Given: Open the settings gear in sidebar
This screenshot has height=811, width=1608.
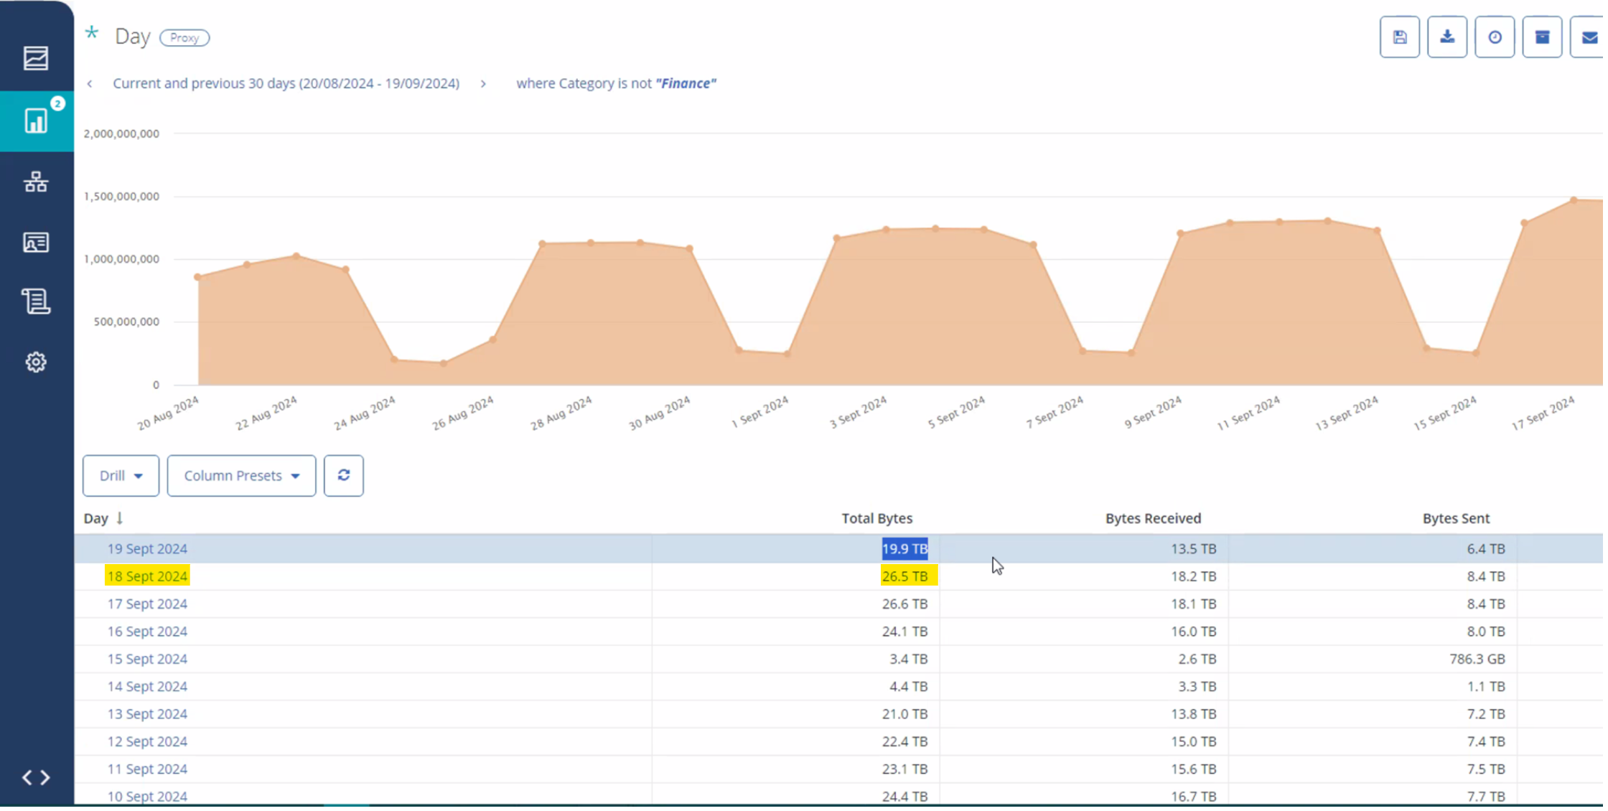Looking at the screenshot, I should click(36, 362).
